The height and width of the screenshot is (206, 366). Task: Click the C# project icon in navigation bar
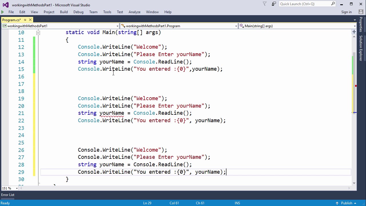[x=4, y=26]
